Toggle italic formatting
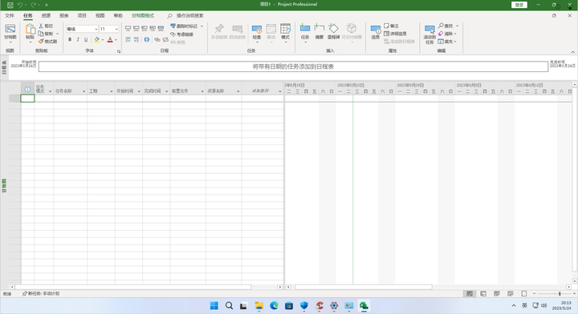The height and width of the screenshot is (314, 578). pyautogui.click(x=78, y=39)
